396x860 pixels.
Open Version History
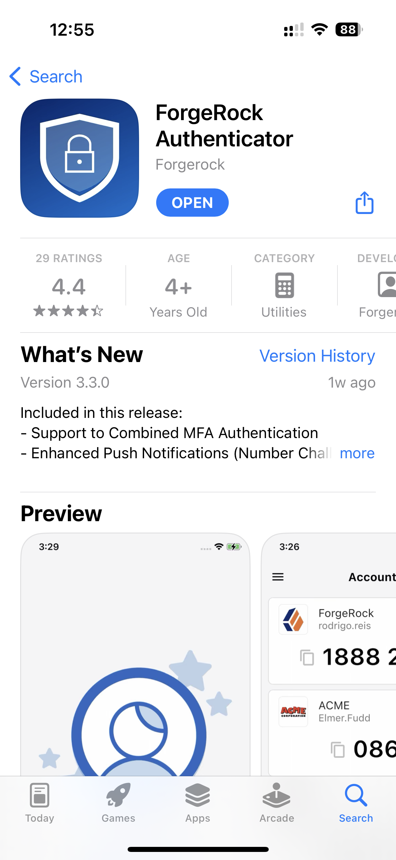pos(317,356)
